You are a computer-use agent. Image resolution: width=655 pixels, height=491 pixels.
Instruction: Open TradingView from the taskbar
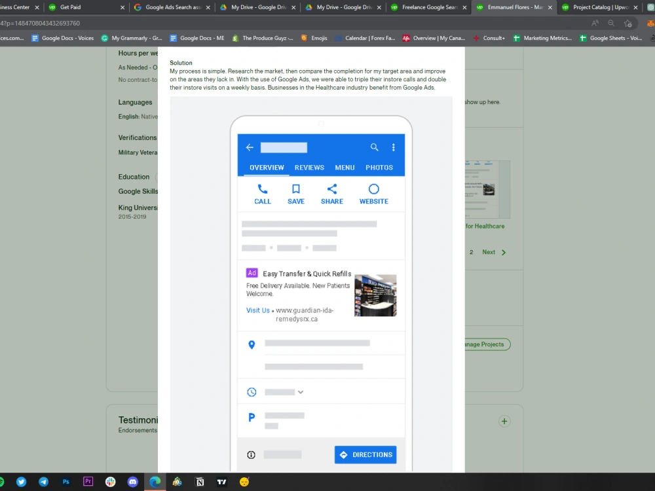(222, 482)
